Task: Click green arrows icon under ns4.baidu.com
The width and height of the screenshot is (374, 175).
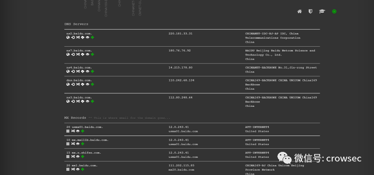Action: tap(92, 71)
